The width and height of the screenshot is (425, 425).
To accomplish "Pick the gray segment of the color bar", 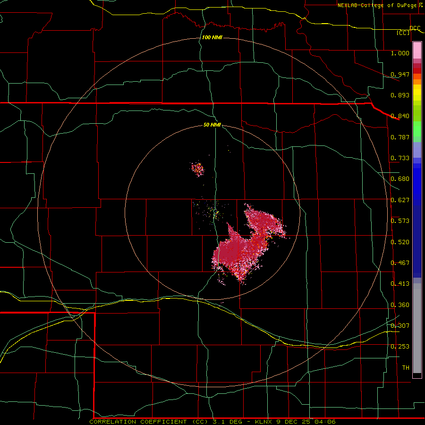I will [417, 328].
